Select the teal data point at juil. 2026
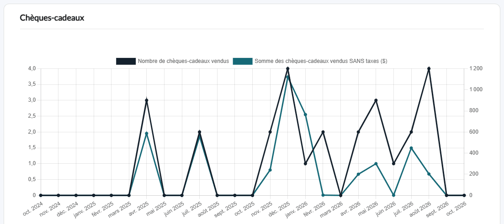 [x=411, y=148]
